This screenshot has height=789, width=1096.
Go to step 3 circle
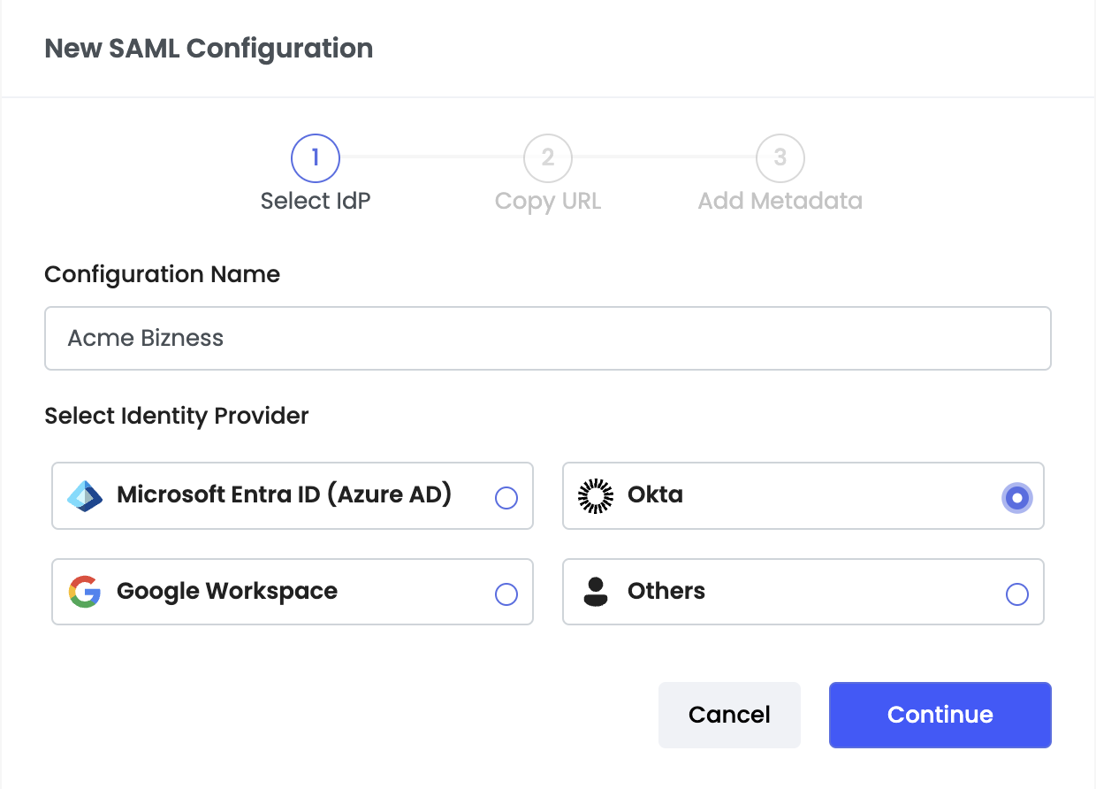pyautogui.click(x=780, y=158)
